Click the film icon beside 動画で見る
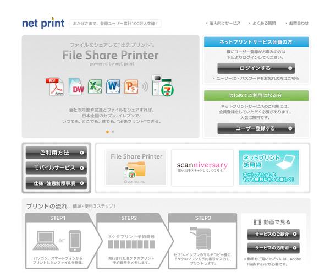 pos(257,222)
